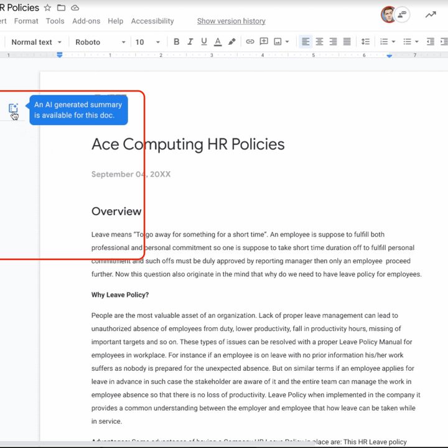Open the chat with collaborators icon
Image resolution: width=448 pixels, height=448 pixels.
point(403,14)
